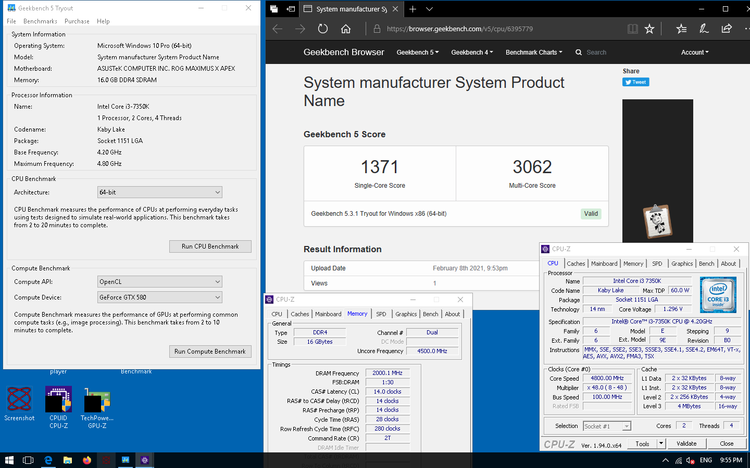
Task: Click the ENG language indicator
Action: 706,460
